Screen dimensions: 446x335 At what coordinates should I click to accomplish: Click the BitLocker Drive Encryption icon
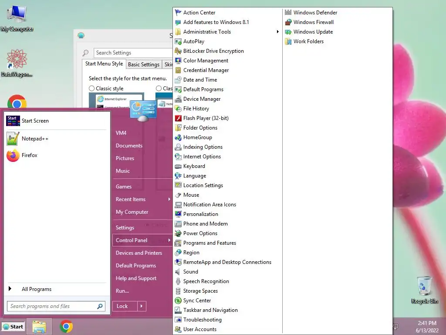point(178,51)
